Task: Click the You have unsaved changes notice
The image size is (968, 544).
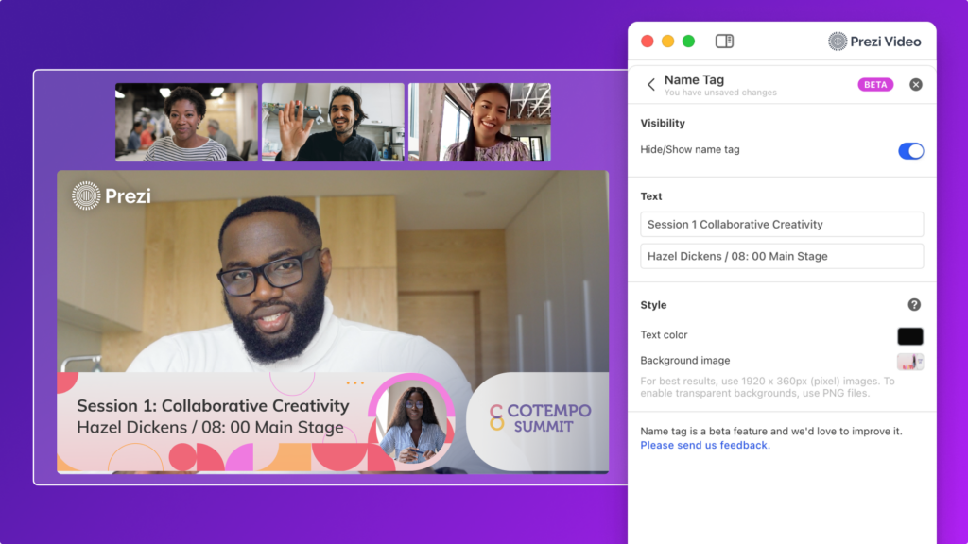Action: pyautogui.click(x=720, y=93)
